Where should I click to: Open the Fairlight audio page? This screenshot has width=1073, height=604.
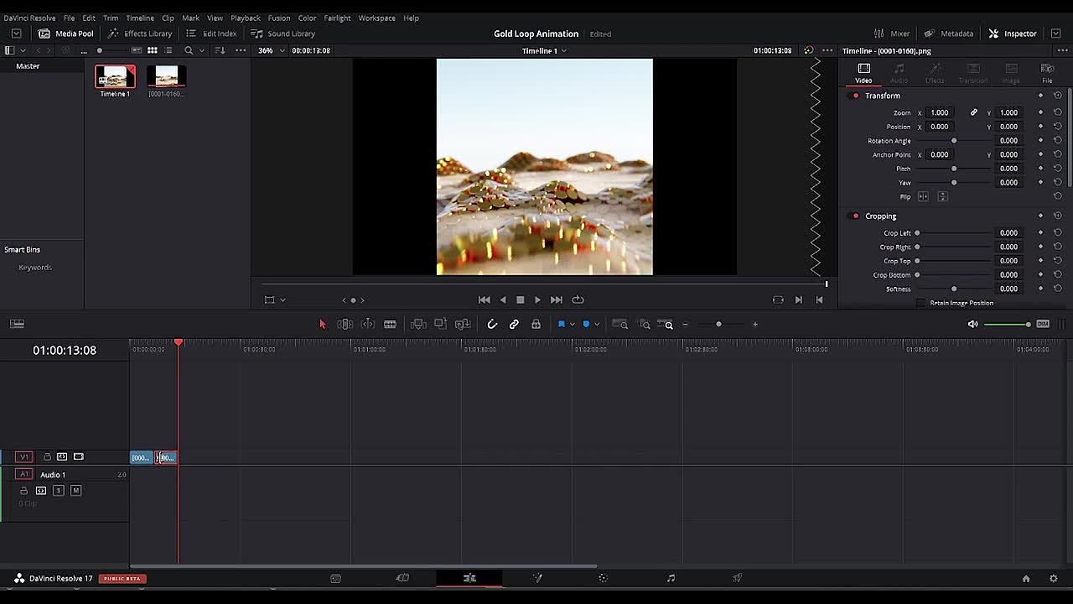671,578
